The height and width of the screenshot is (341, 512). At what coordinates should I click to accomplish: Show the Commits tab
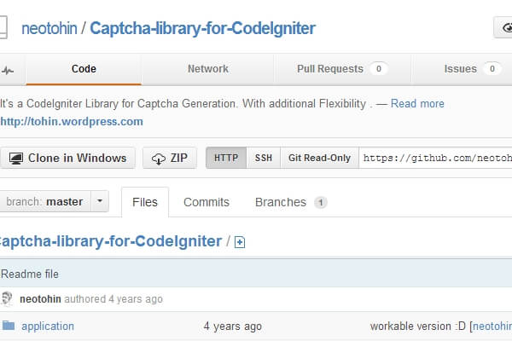[x=207, y=202]
